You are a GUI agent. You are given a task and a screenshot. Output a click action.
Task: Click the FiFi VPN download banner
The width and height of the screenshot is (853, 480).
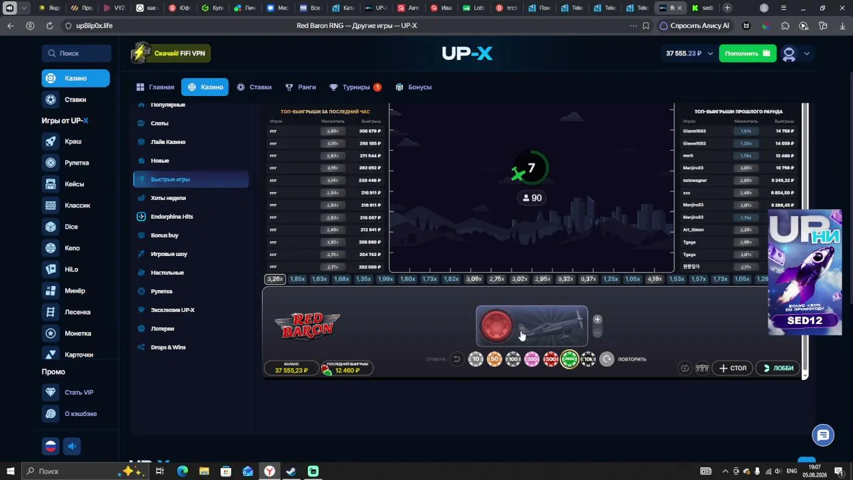pos(171,53)
